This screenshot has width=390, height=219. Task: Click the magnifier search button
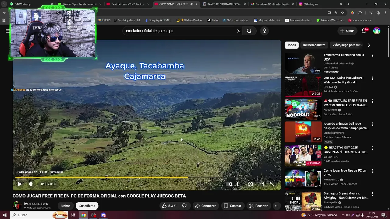[x=249, y=31]
